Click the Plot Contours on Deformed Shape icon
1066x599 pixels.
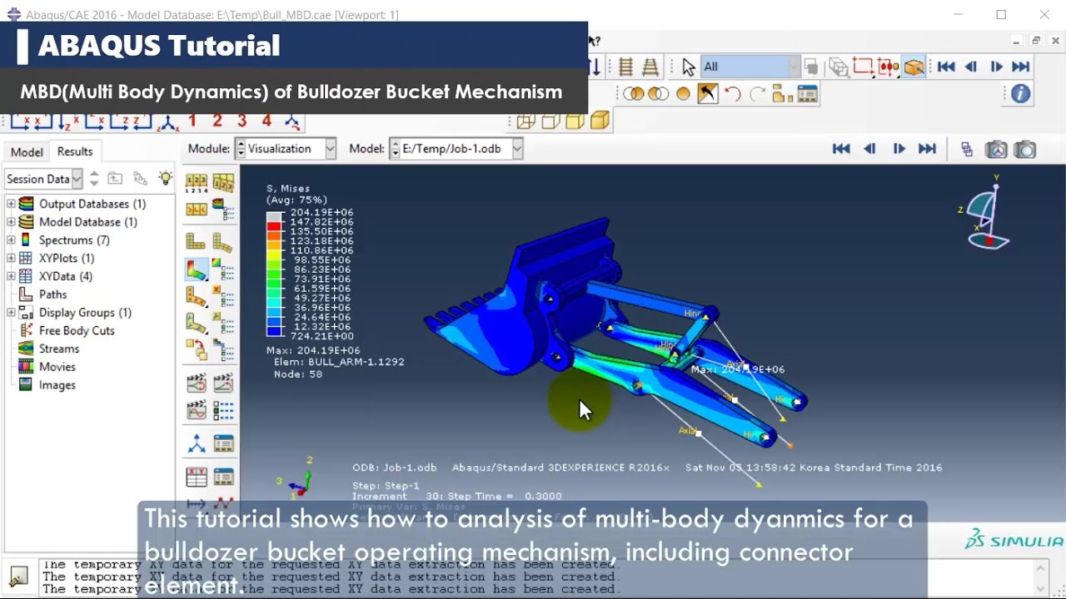(197, 270)
